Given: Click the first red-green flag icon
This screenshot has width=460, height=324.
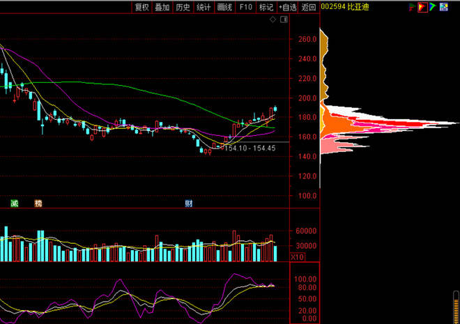Looking at the screenshot, I should (x=412, y=7).
